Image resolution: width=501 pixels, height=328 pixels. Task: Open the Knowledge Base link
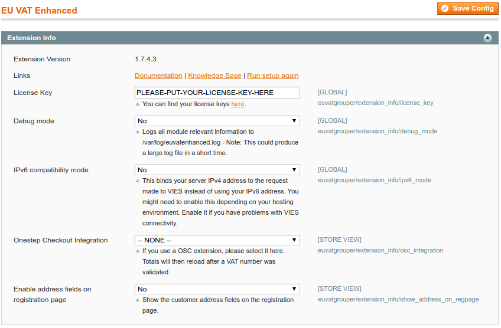(x=214, y=76)
